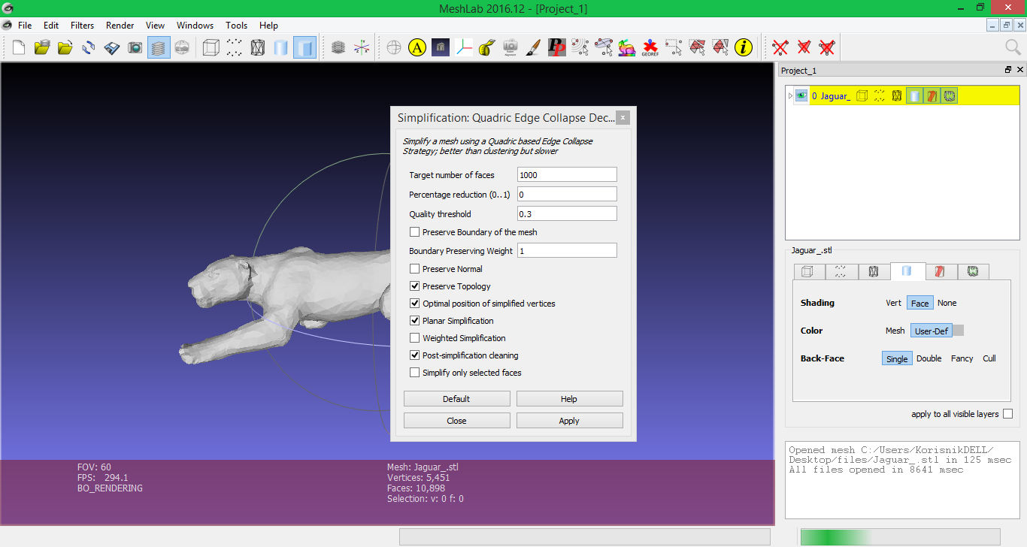
Task: Click the search magnifier icon
Action: tap(1013, 48)
